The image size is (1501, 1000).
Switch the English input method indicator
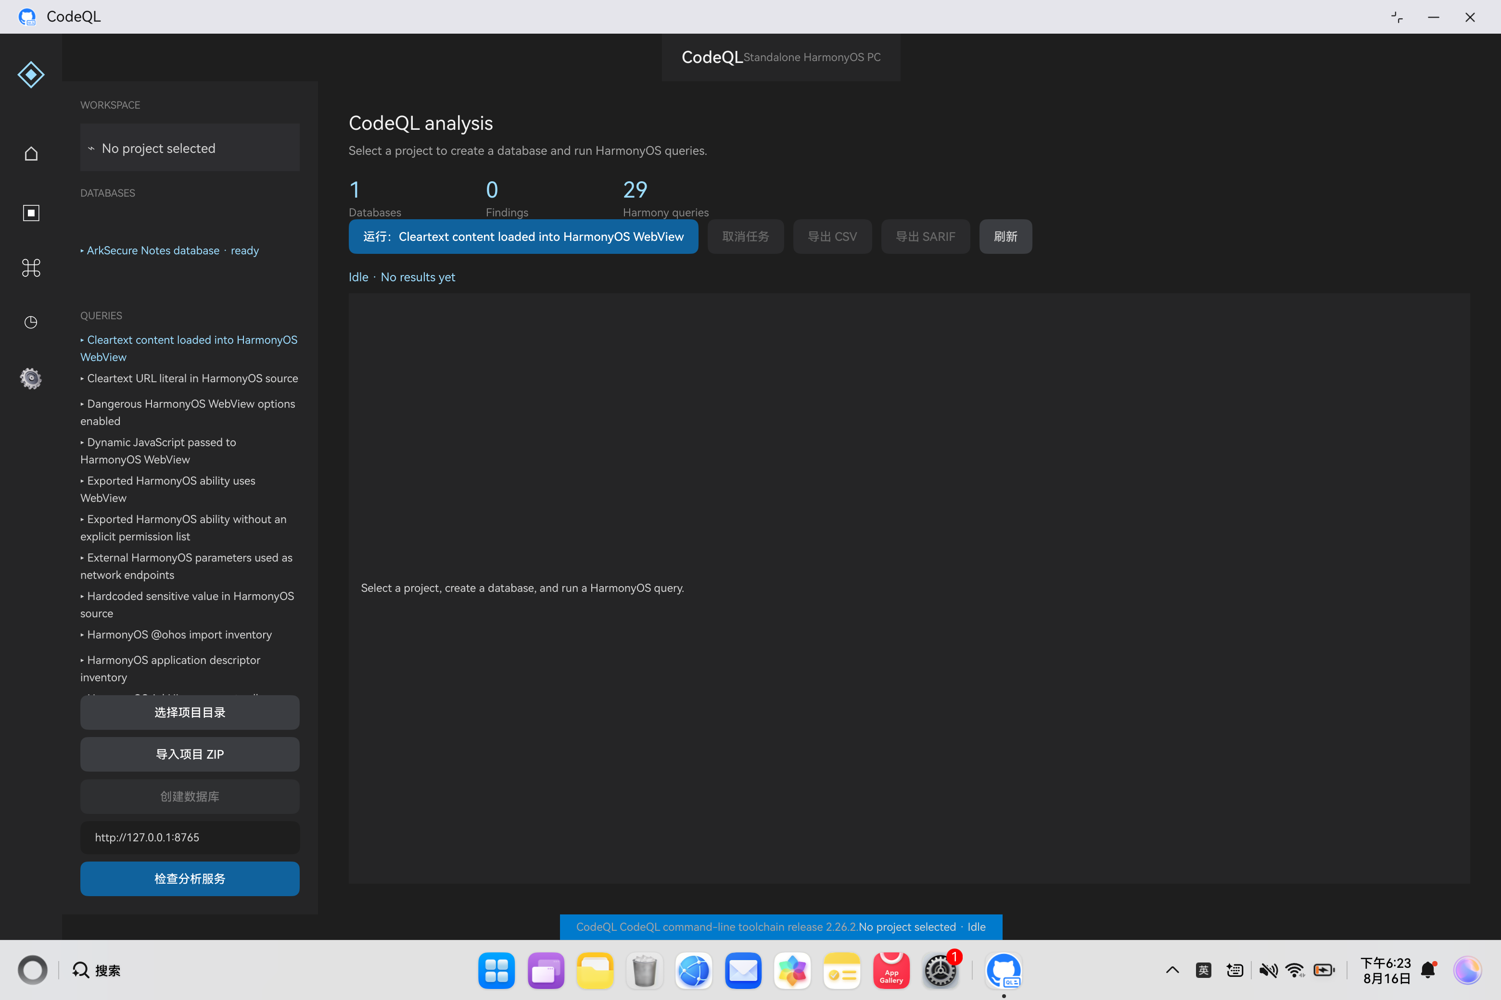click(x=1204, y=970)
